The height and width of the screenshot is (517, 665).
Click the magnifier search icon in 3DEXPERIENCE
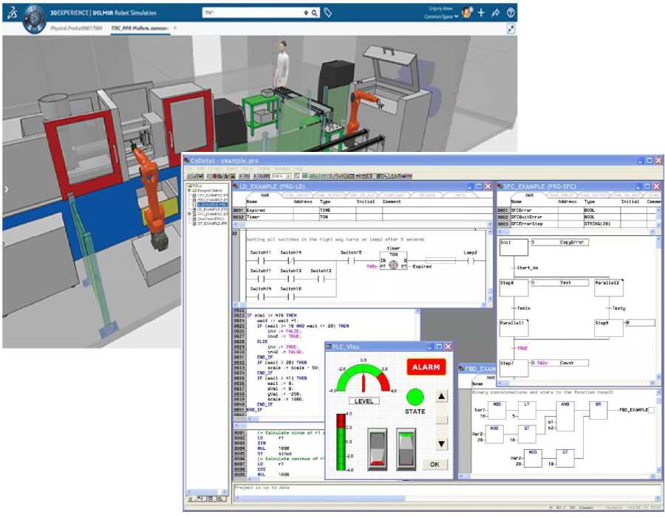(314, 13)
